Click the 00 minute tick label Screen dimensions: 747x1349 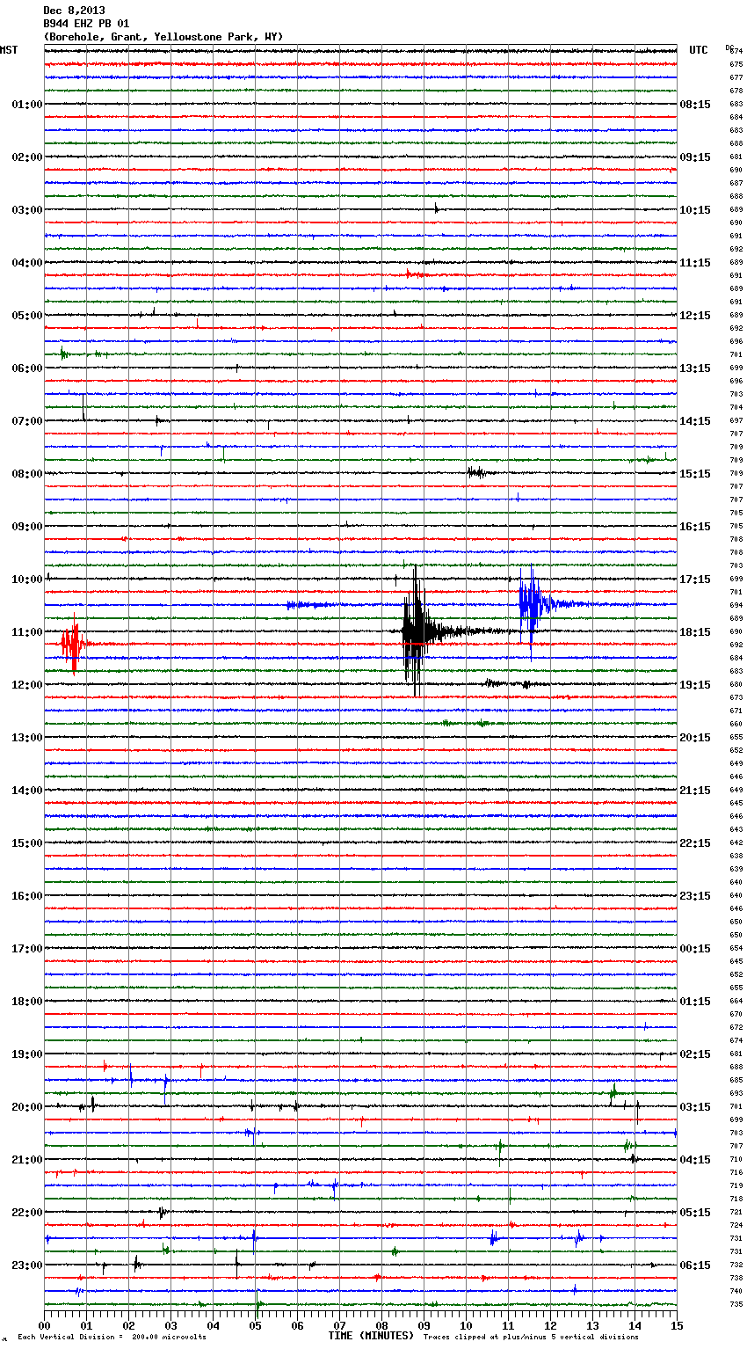click(44, 1325)
